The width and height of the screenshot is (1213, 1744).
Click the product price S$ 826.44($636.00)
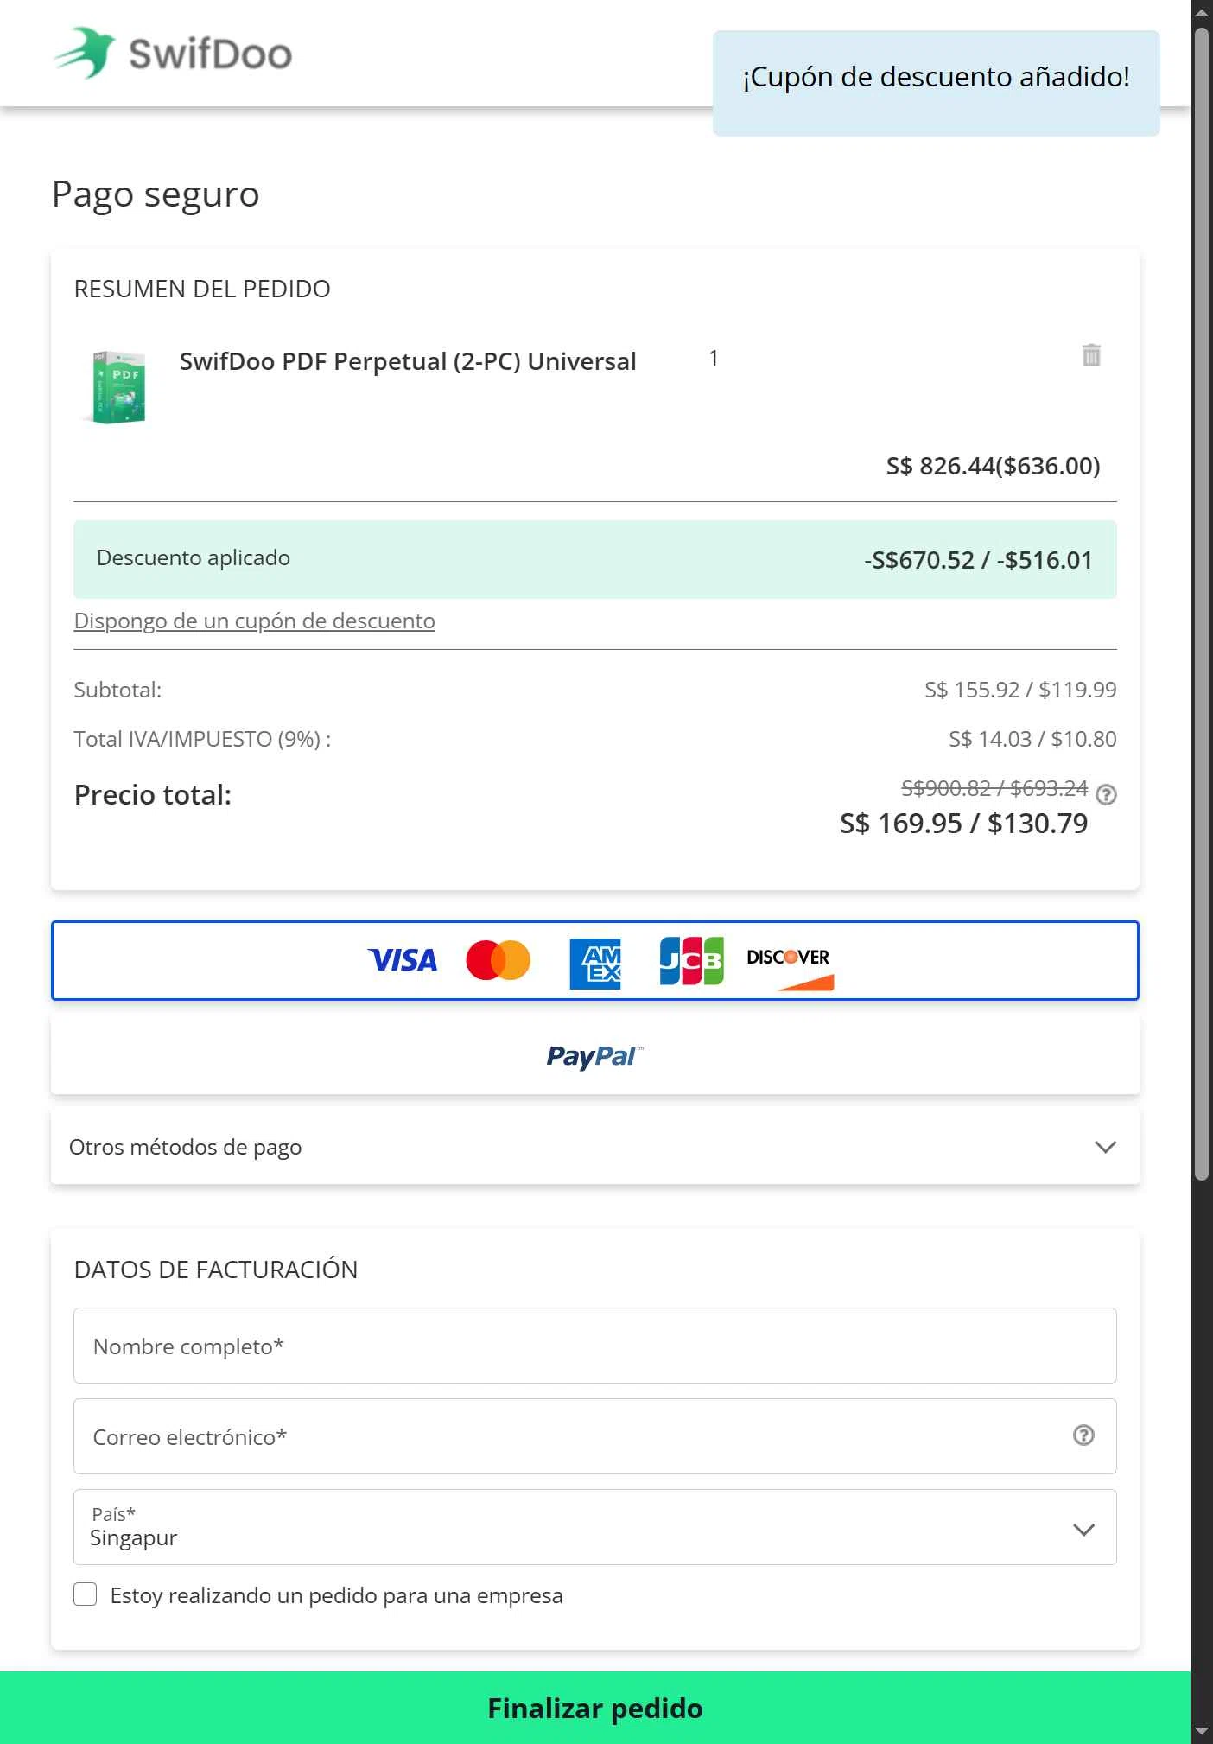[x=994, y=466]
